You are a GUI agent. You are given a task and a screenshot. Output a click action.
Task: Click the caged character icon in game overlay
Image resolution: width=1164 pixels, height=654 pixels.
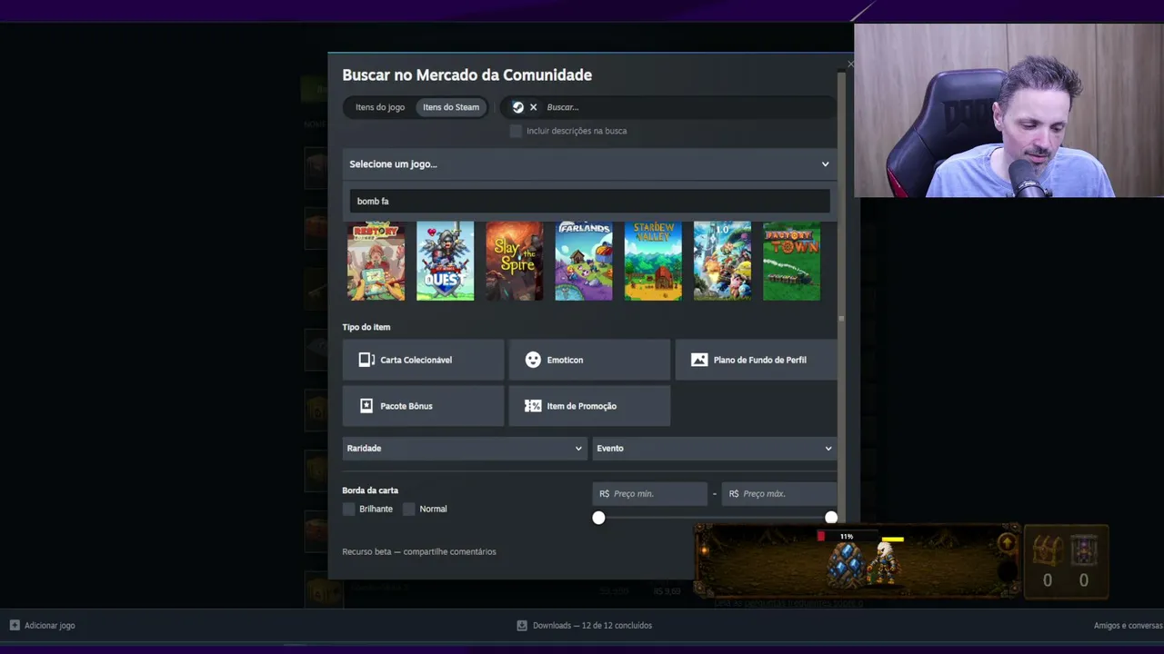(1083, 550)
